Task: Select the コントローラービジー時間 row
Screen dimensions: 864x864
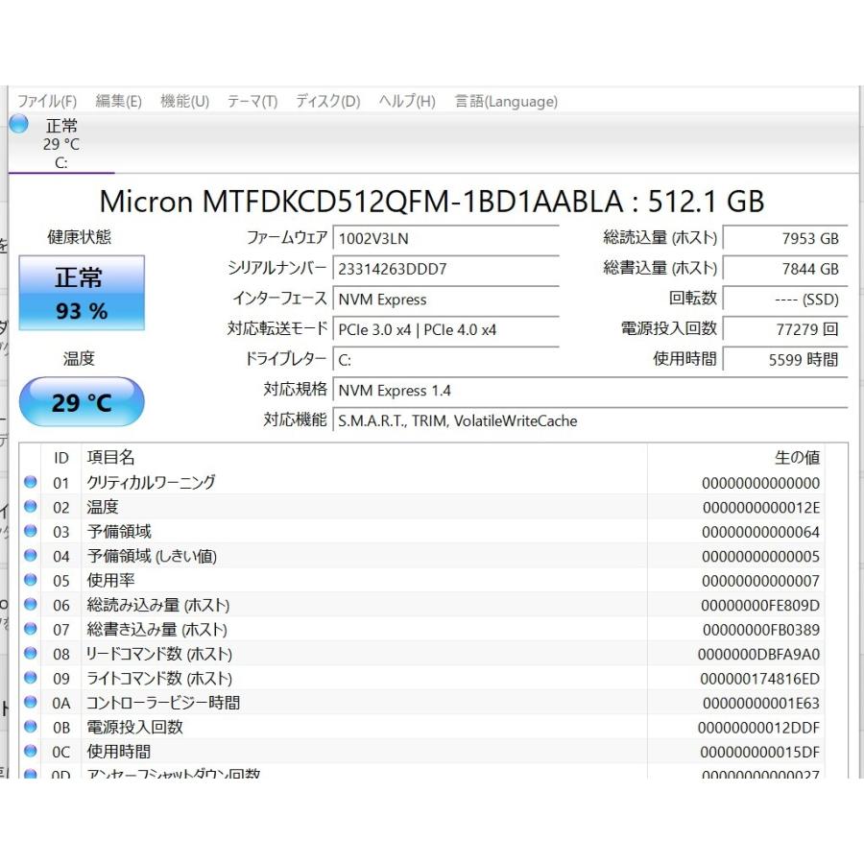Action: click(422, 703)
